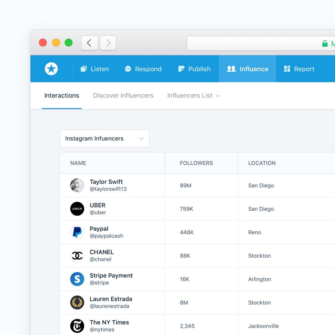Click The NY Times name
The image size is (335, 335).
pyautogui.click(x=109, y=322)
